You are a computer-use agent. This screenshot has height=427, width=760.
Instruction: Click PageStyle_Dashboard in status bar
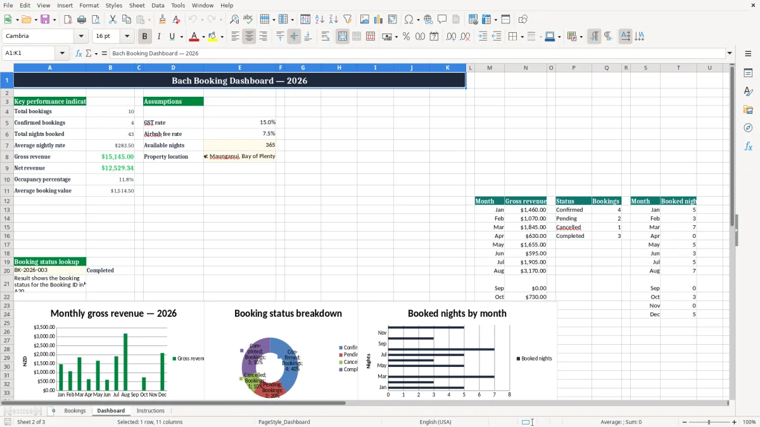(284, 422)
